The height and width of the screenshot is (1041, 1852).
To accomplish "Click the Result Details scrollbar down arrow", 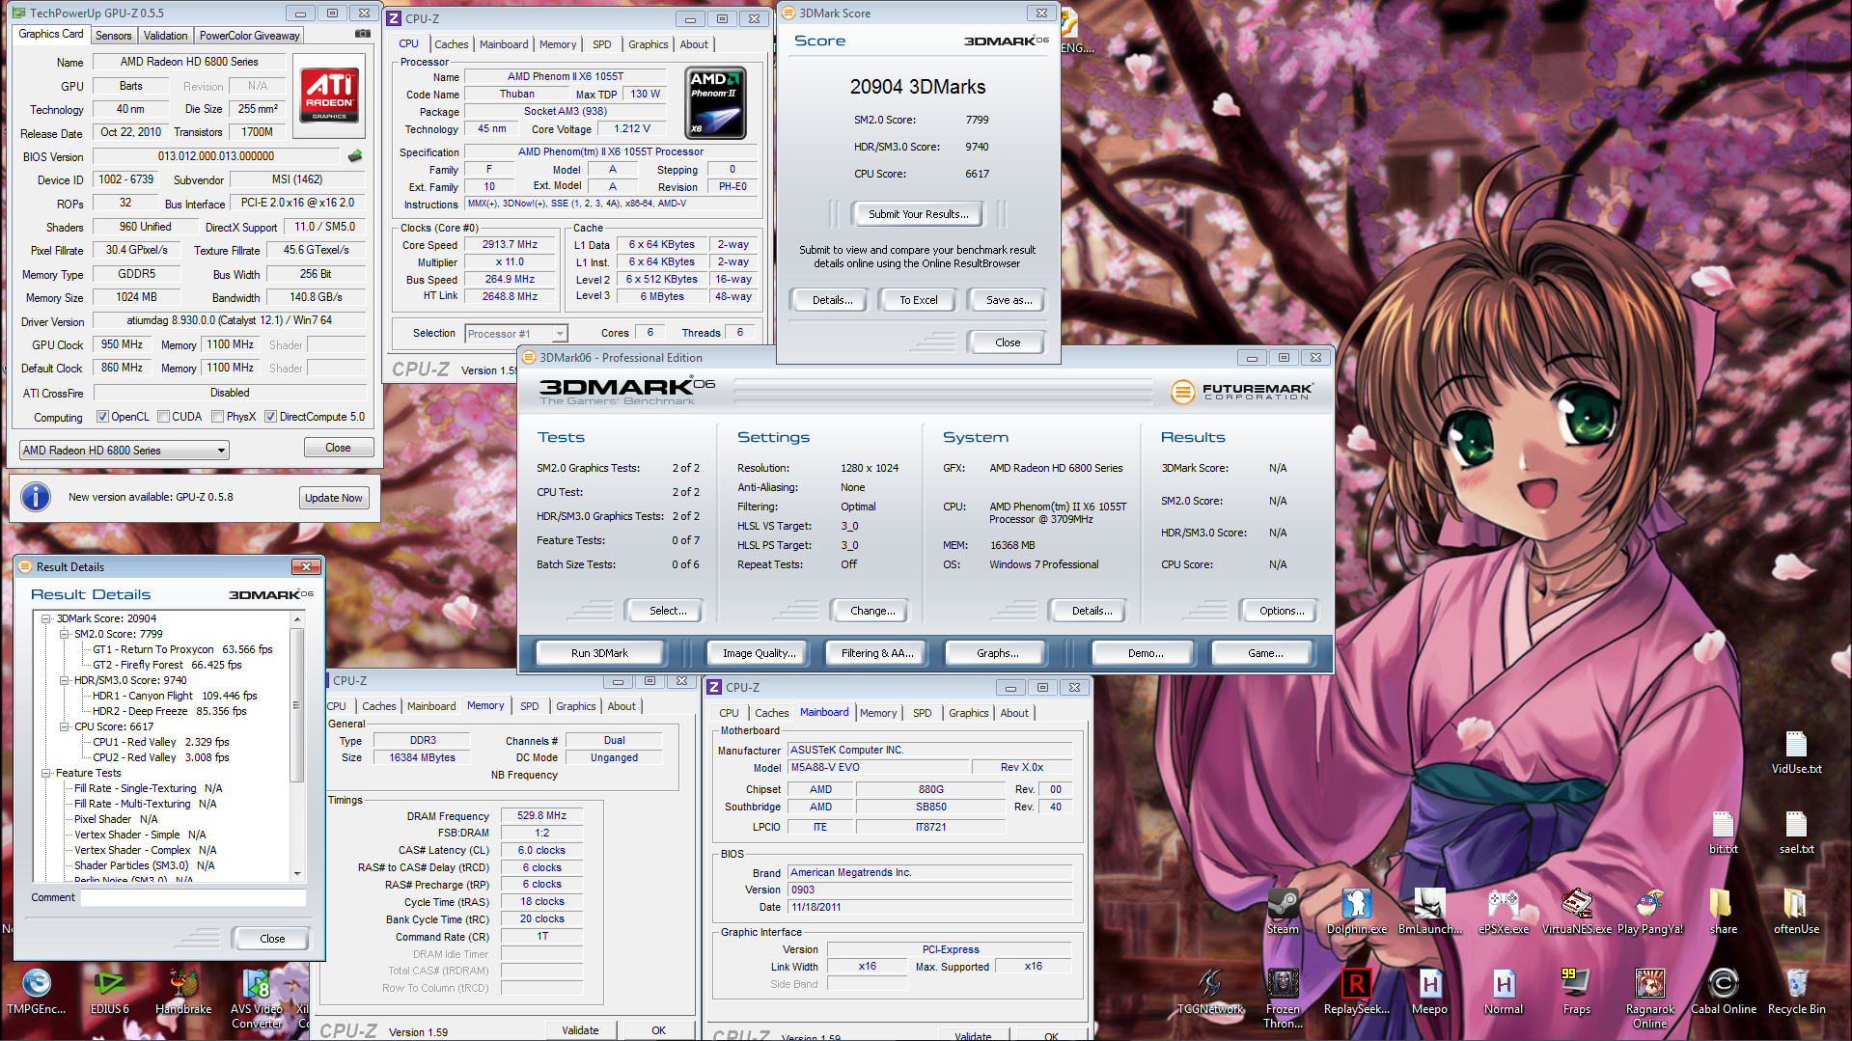I will (x=297, y=874).
